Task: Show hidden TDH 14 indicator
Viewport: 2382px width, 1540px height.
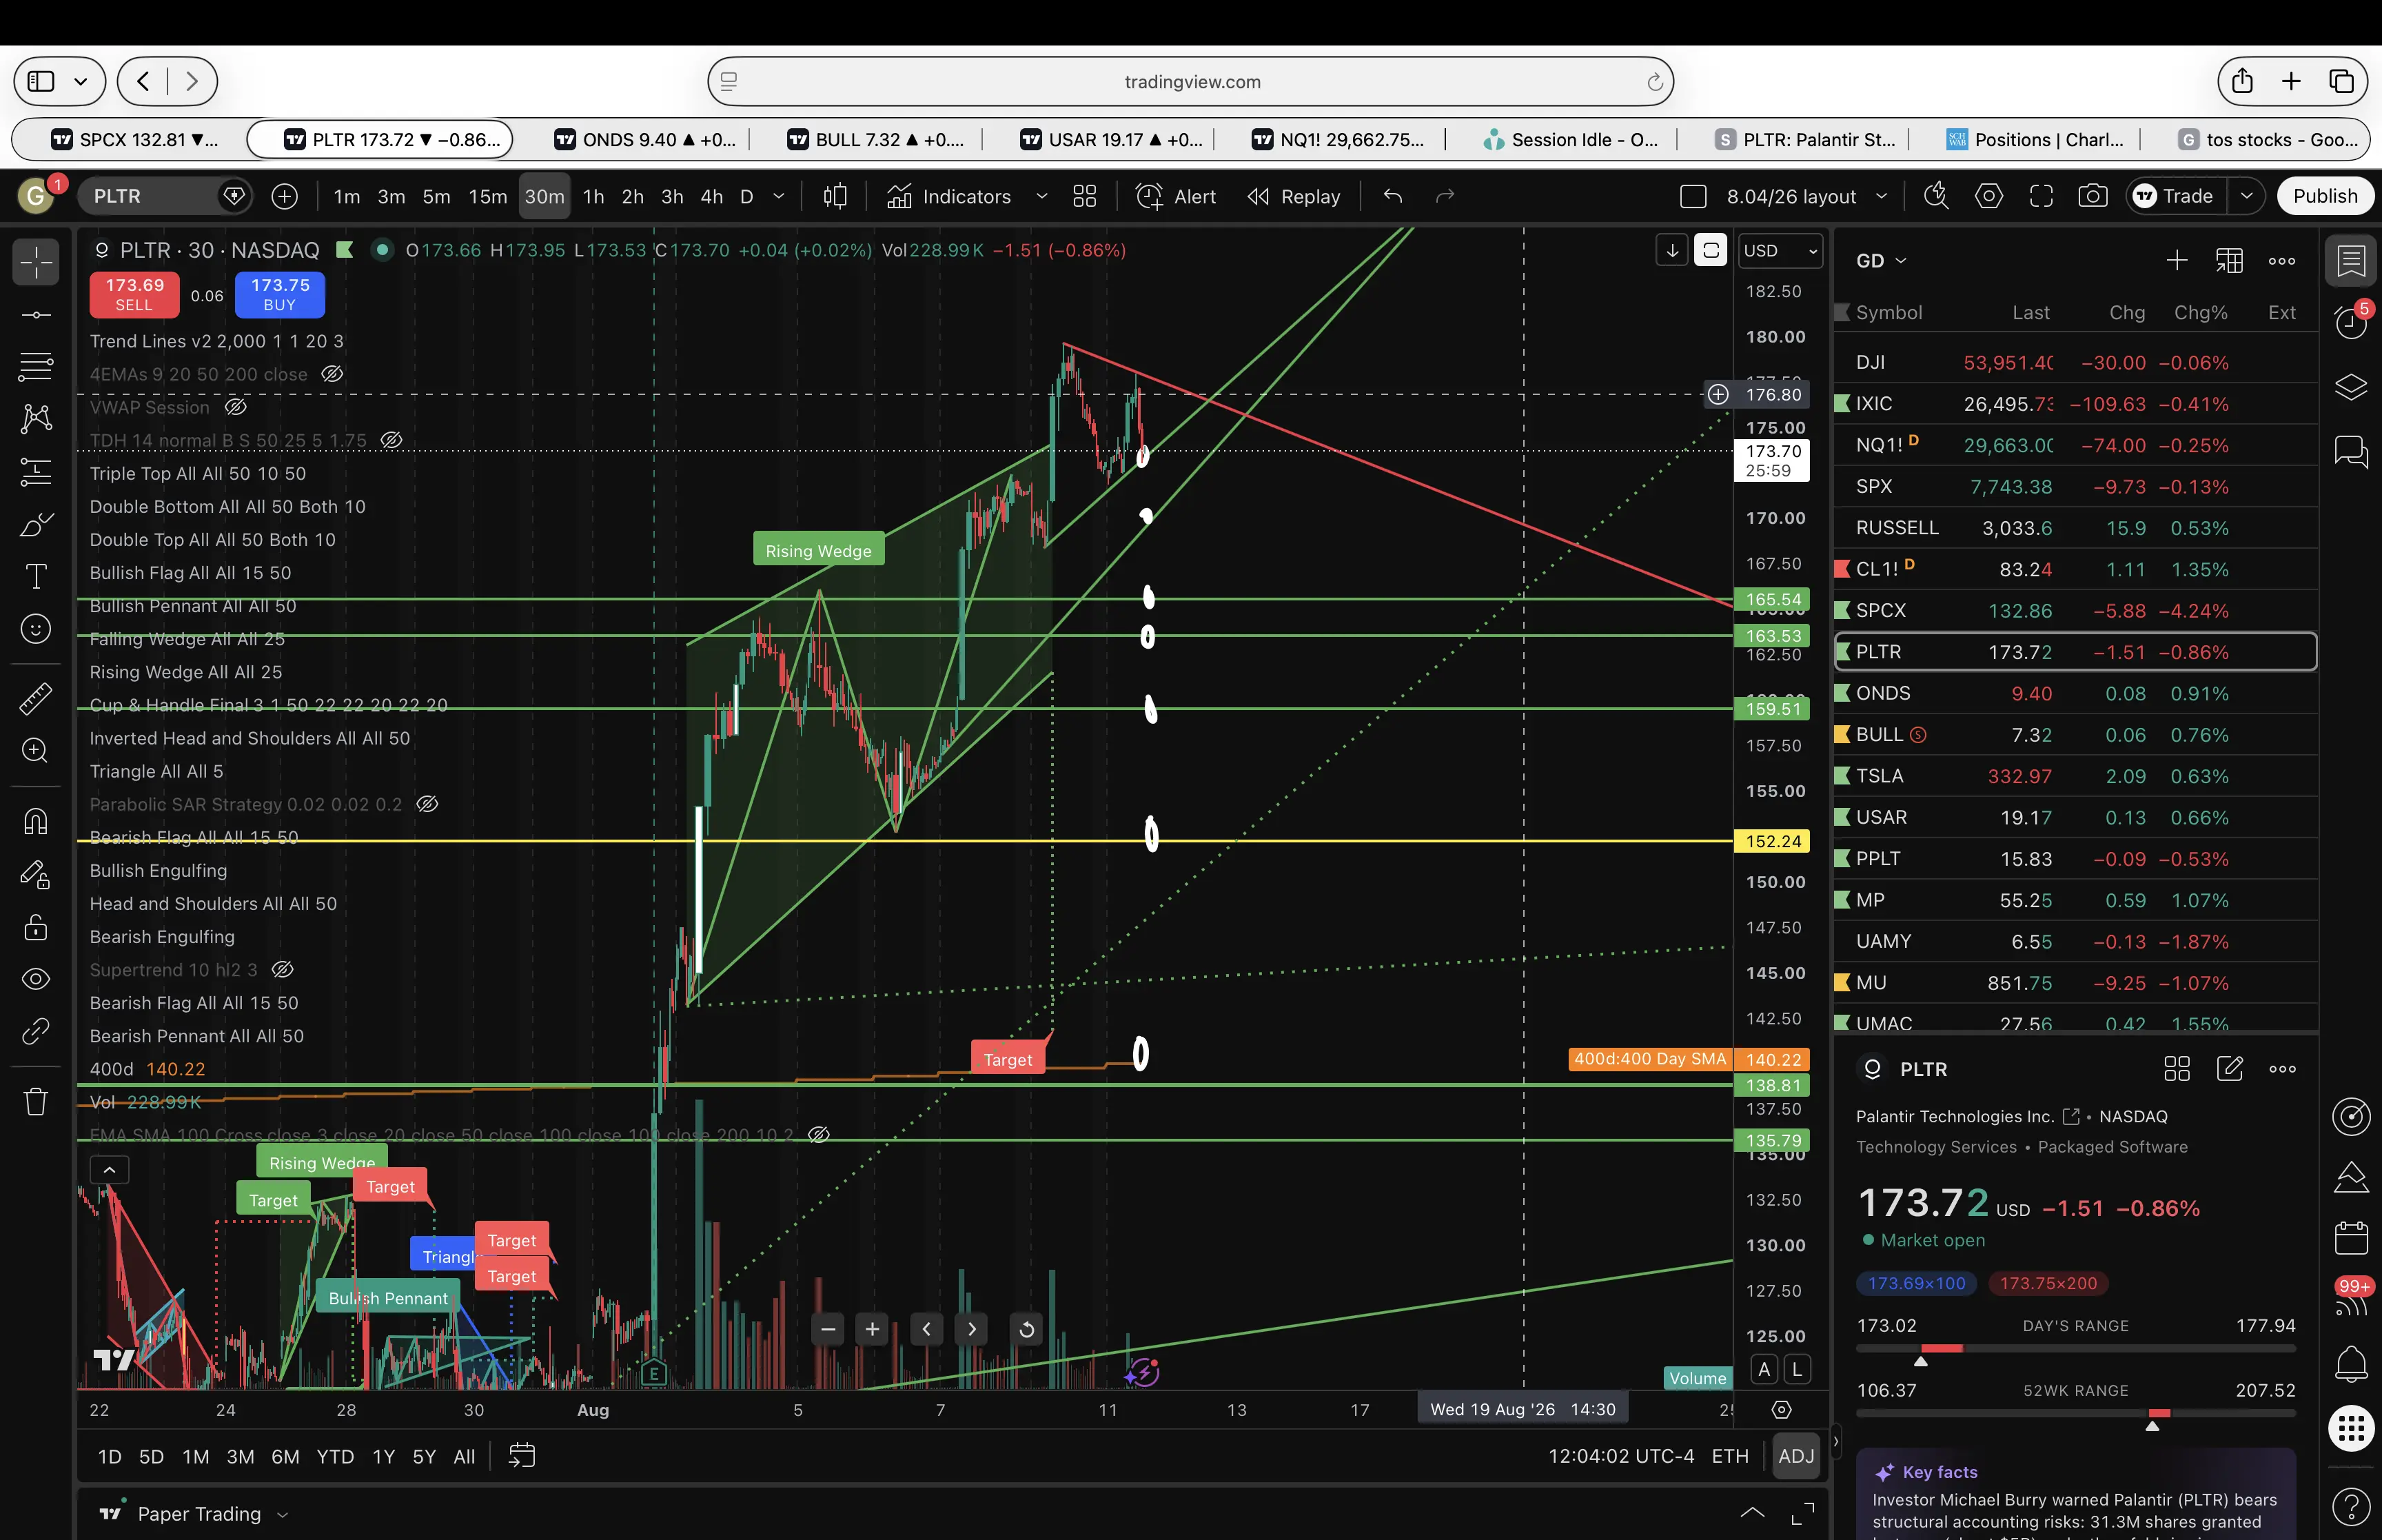Action: tap(392, 440)
